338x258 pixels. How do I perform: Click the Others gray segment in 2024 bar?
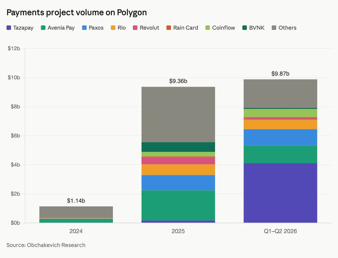(x=76, y=212)
